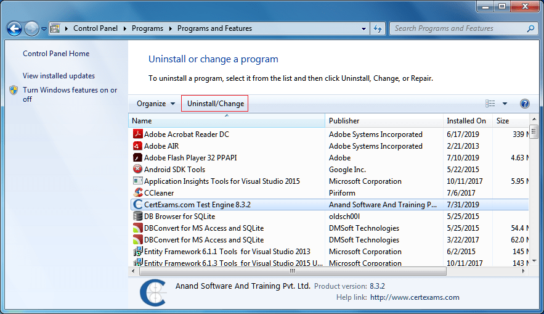Open the Organize menu
Viewport: 544px width, 314px height.
pyautogui.click(x=155, y=104)
